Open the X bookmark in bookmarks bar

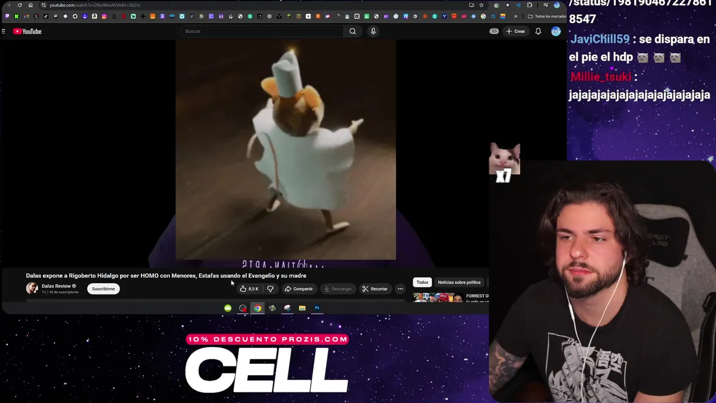(36, 16)
